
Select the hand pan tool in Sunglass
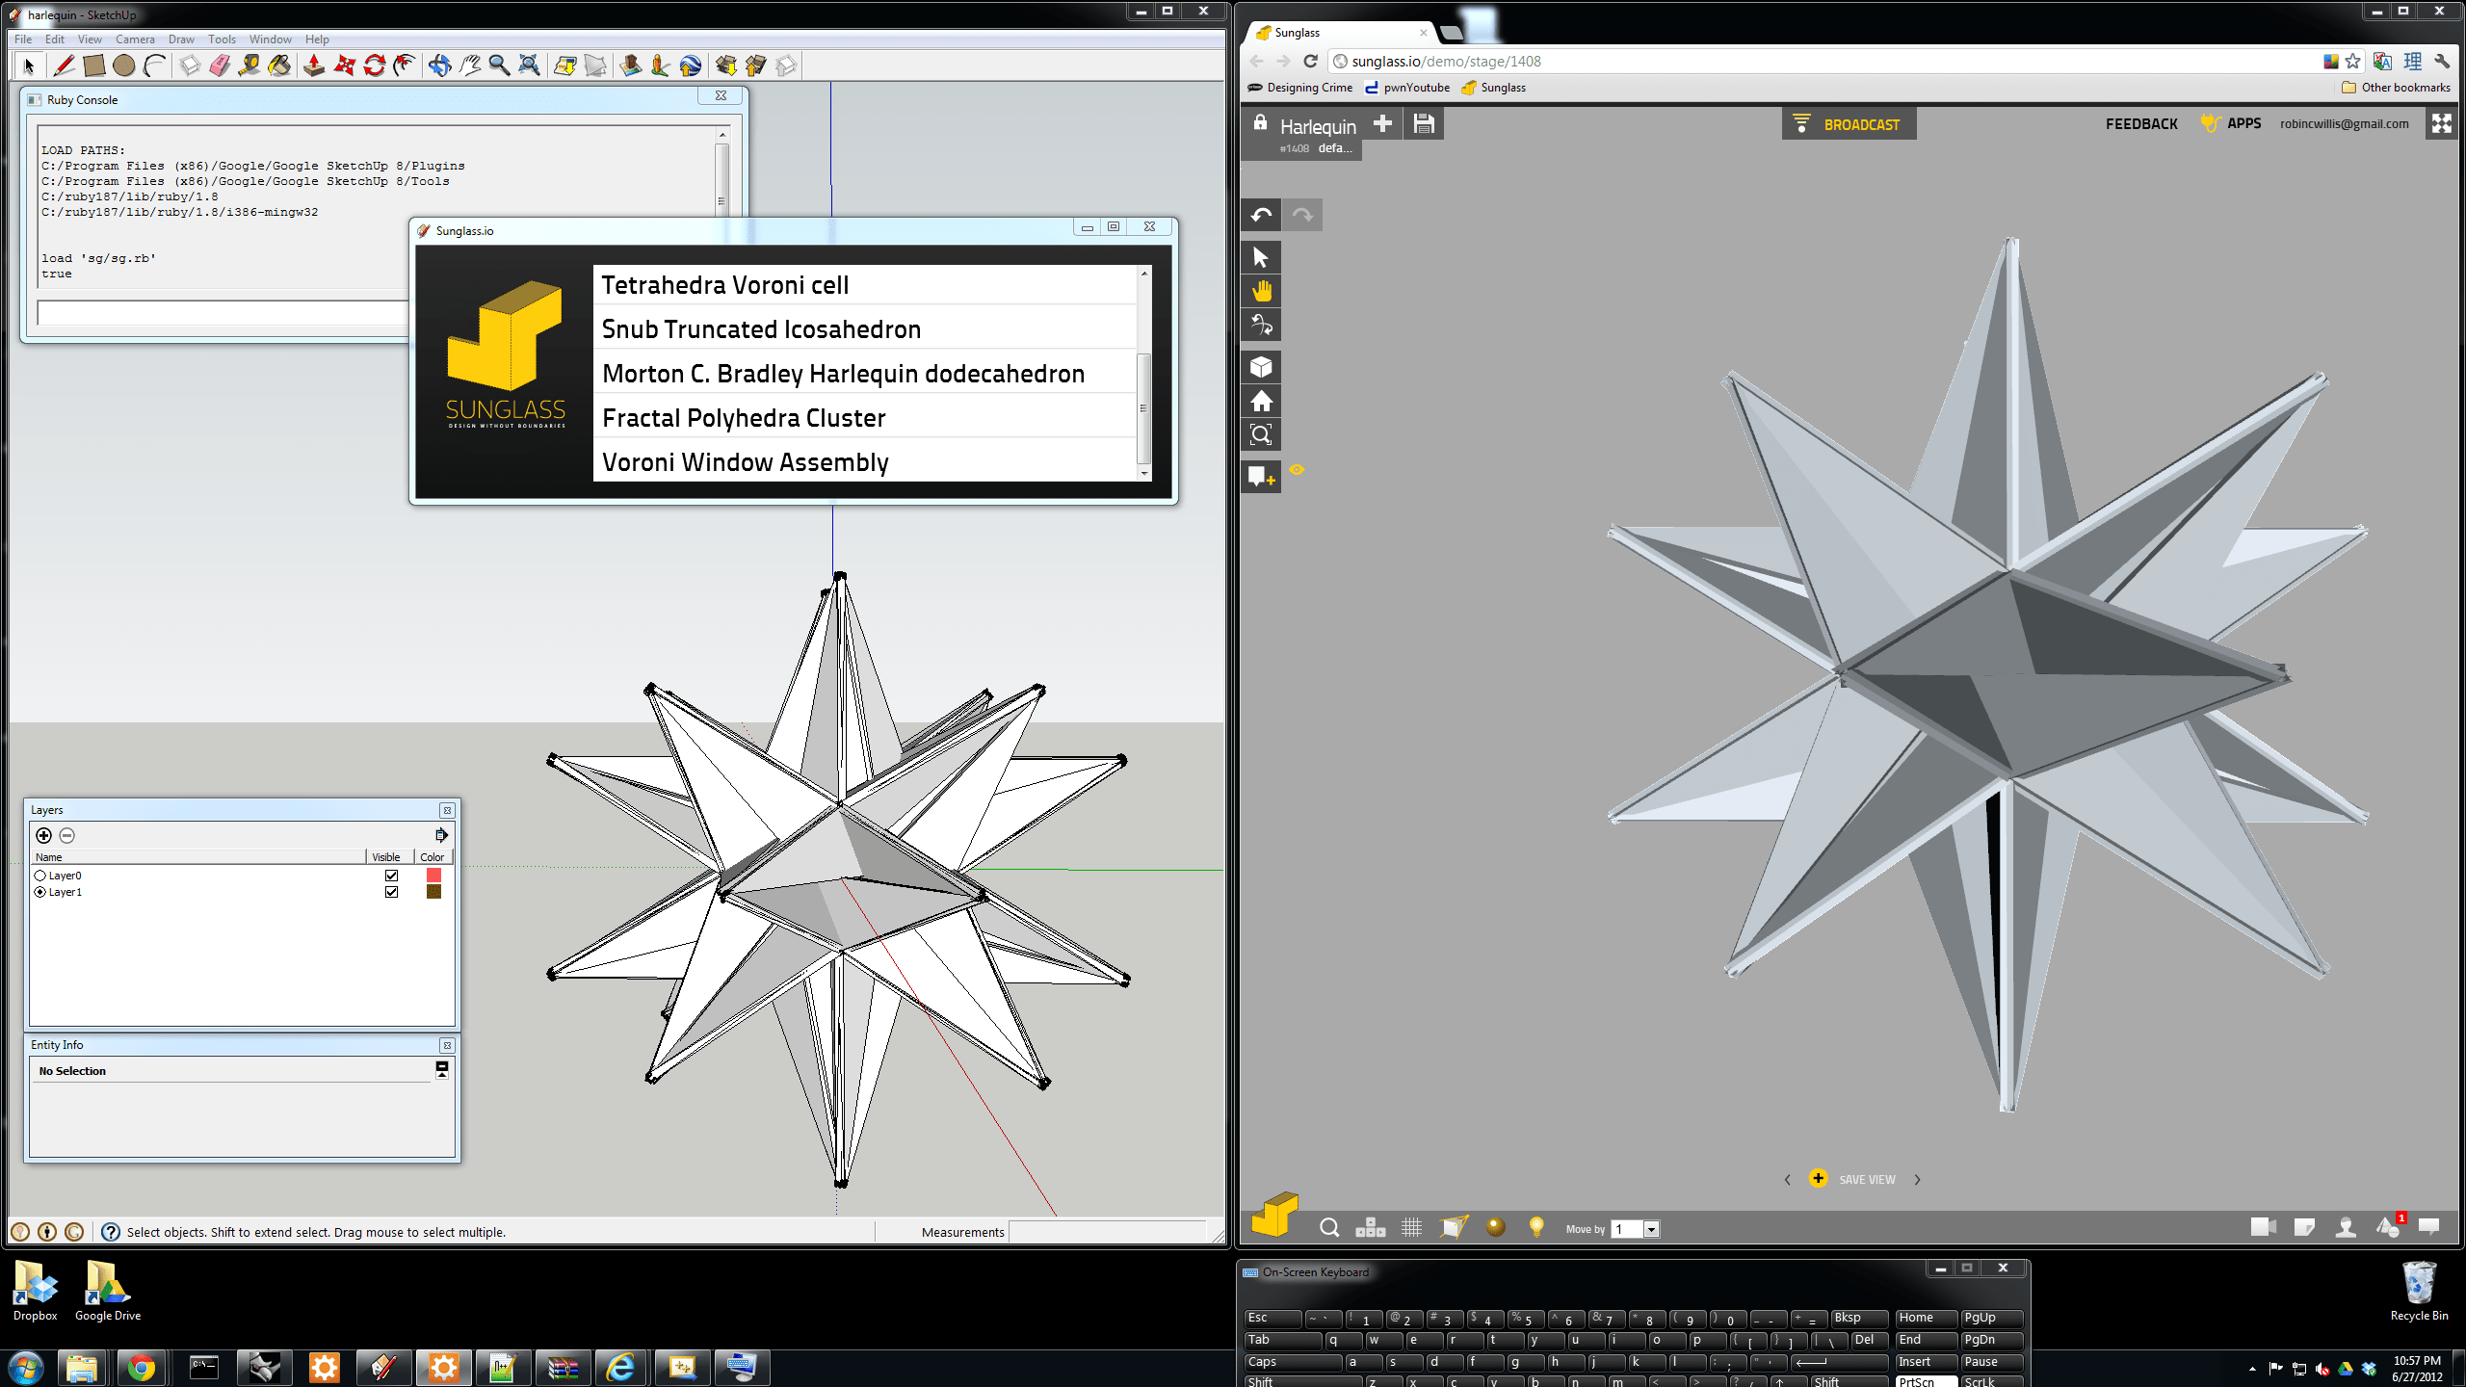(1261, 291)
